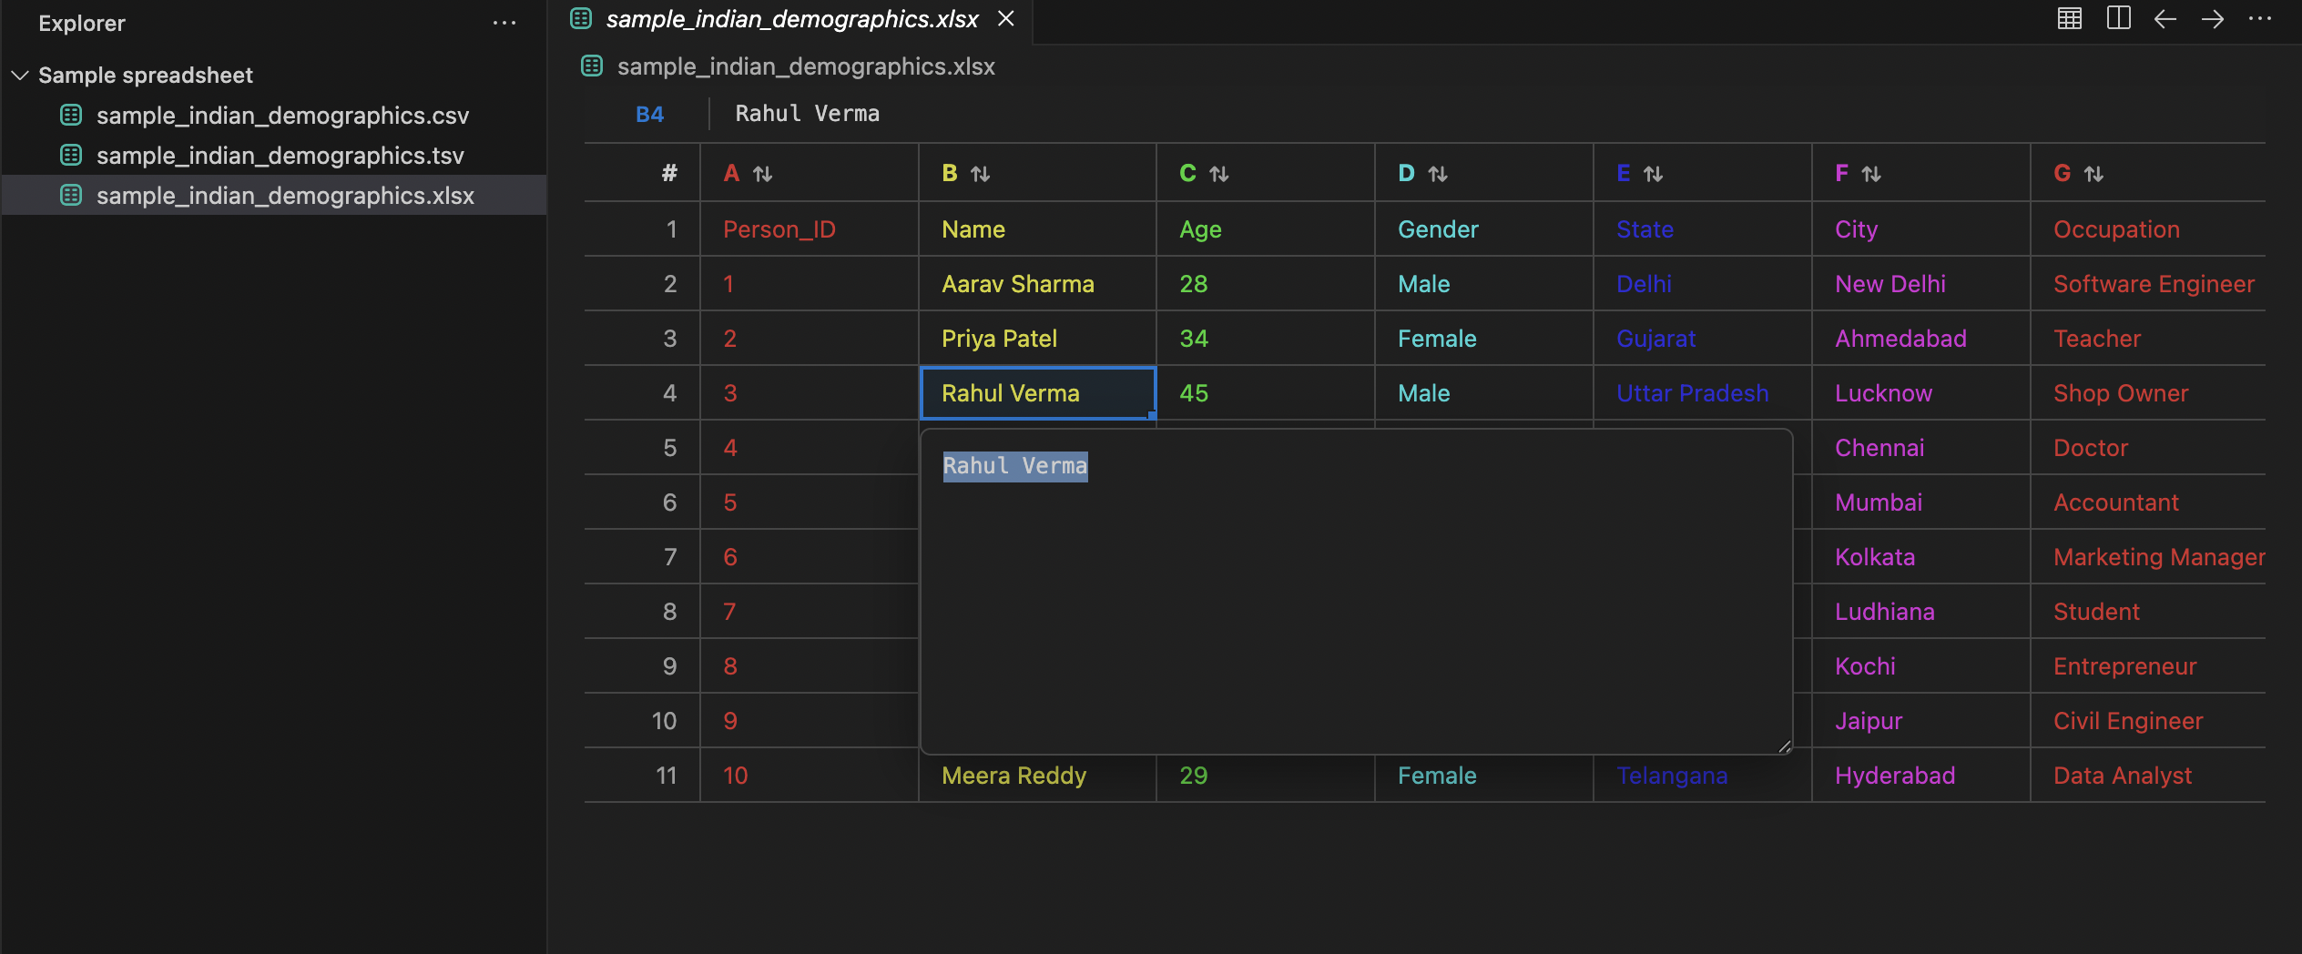Sort column B using its sort arrows

click(981, 174)
